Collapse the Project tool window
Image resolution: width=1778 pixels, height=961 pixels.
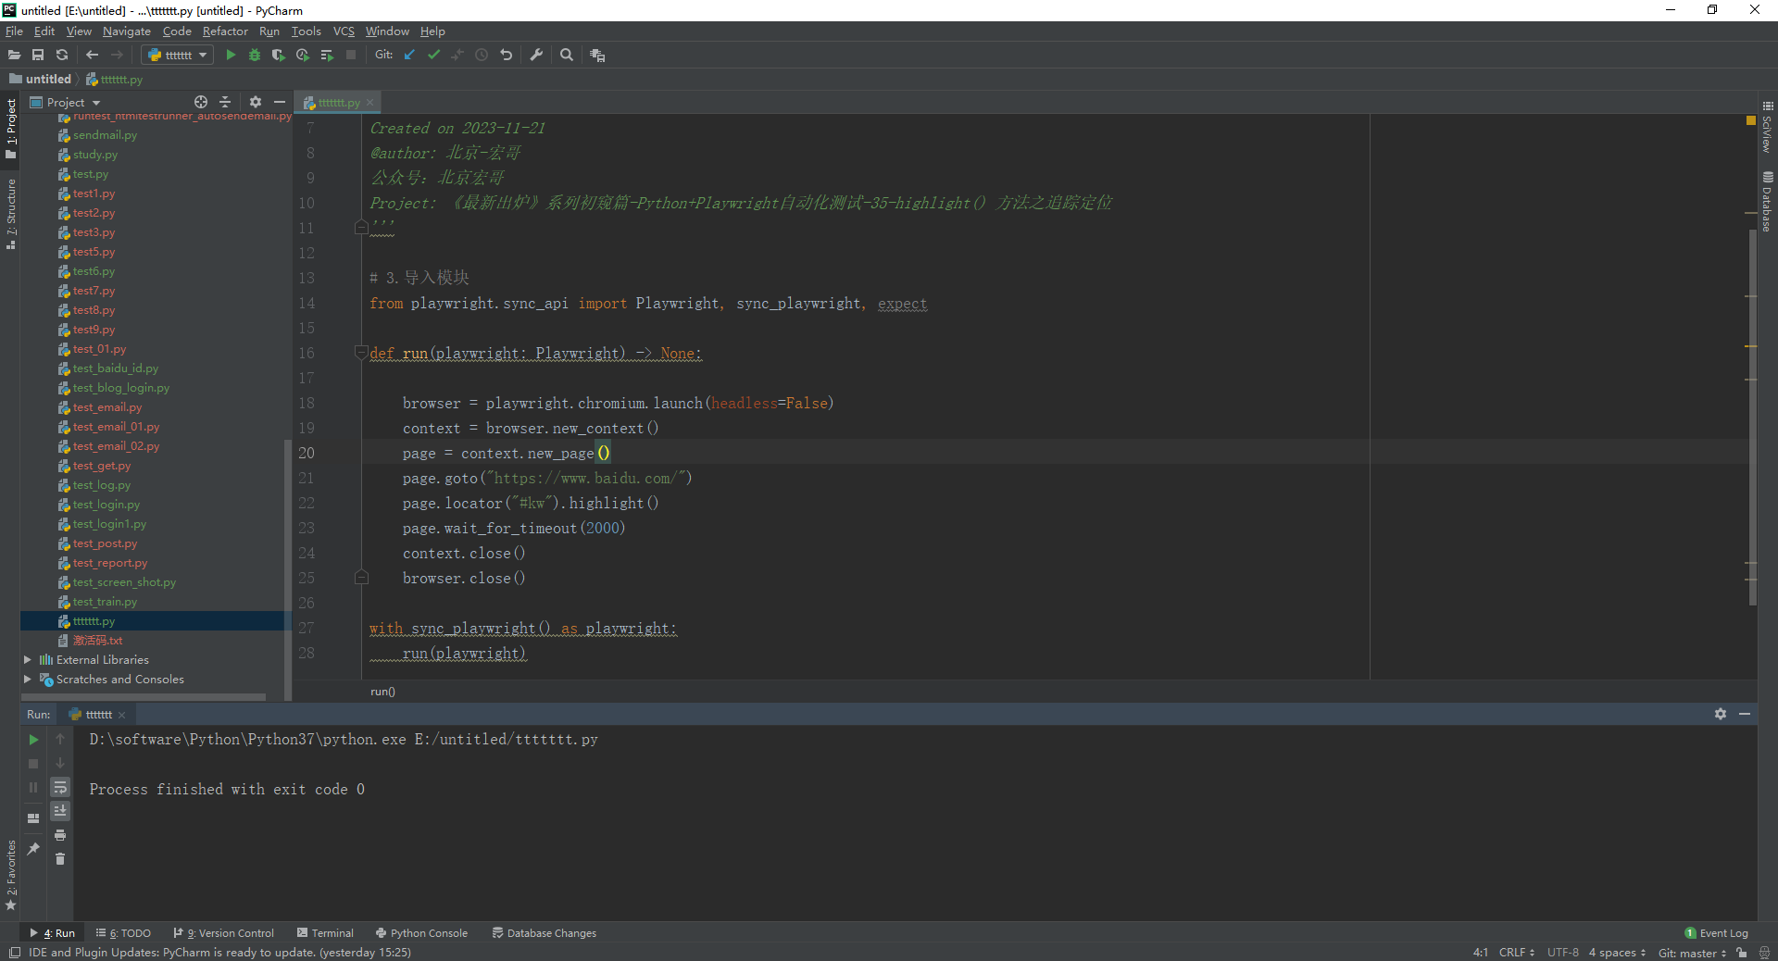pyautogui.click(x=280, y=102)
